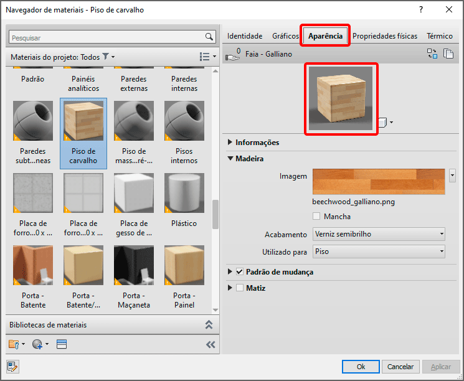
Task: Expand the Informações section
Action: pyautogui.click(x=230, y=142)
